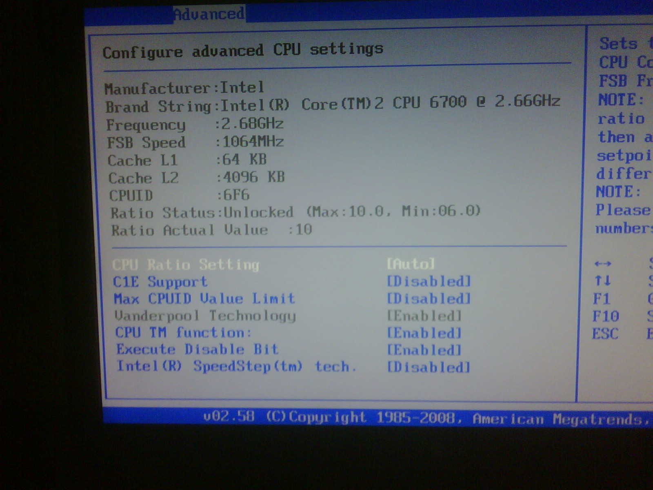Change CPU TM function Enabled value

point(424,333)
